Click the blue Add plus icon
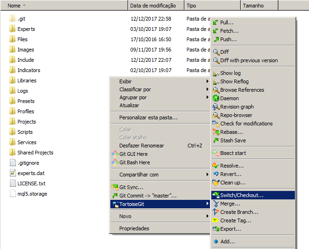 pos(216,242)
